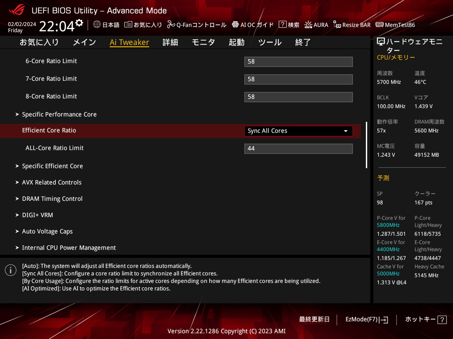The height and width of the screenshot is (339, 453).
Task: Expand DRAM Timing Control section
Action: (52, 199)
